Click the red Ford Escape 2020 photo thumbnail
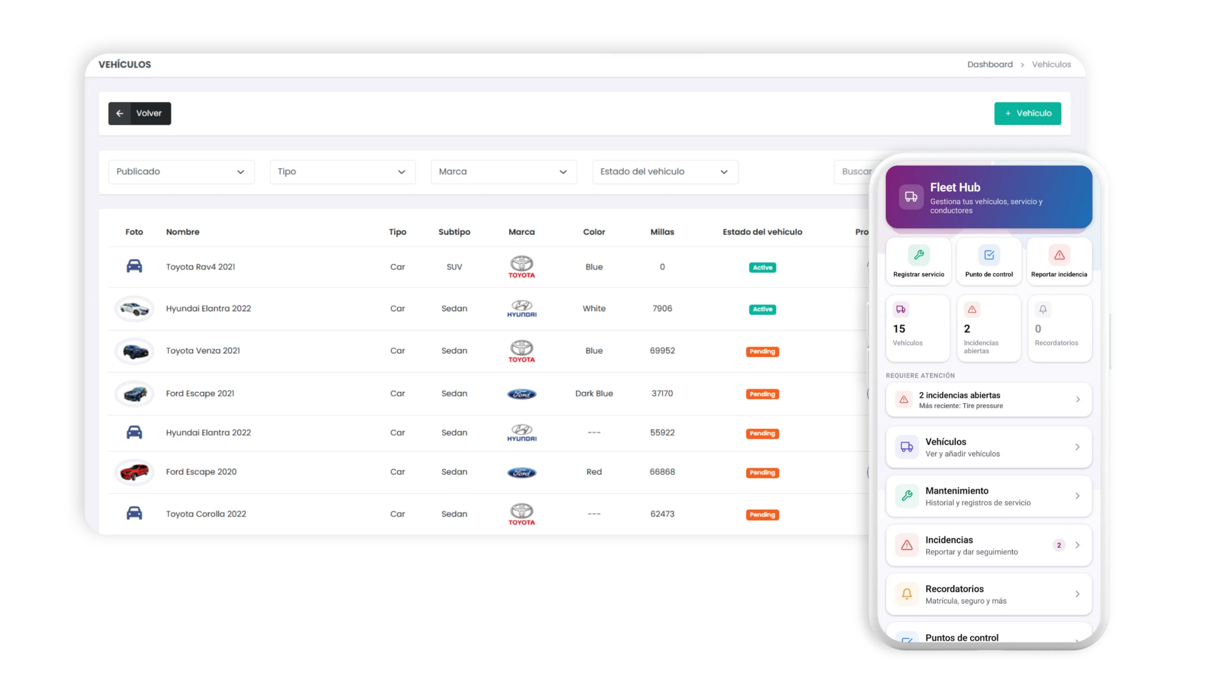The image size is (1227, 690). pos(134,472)
